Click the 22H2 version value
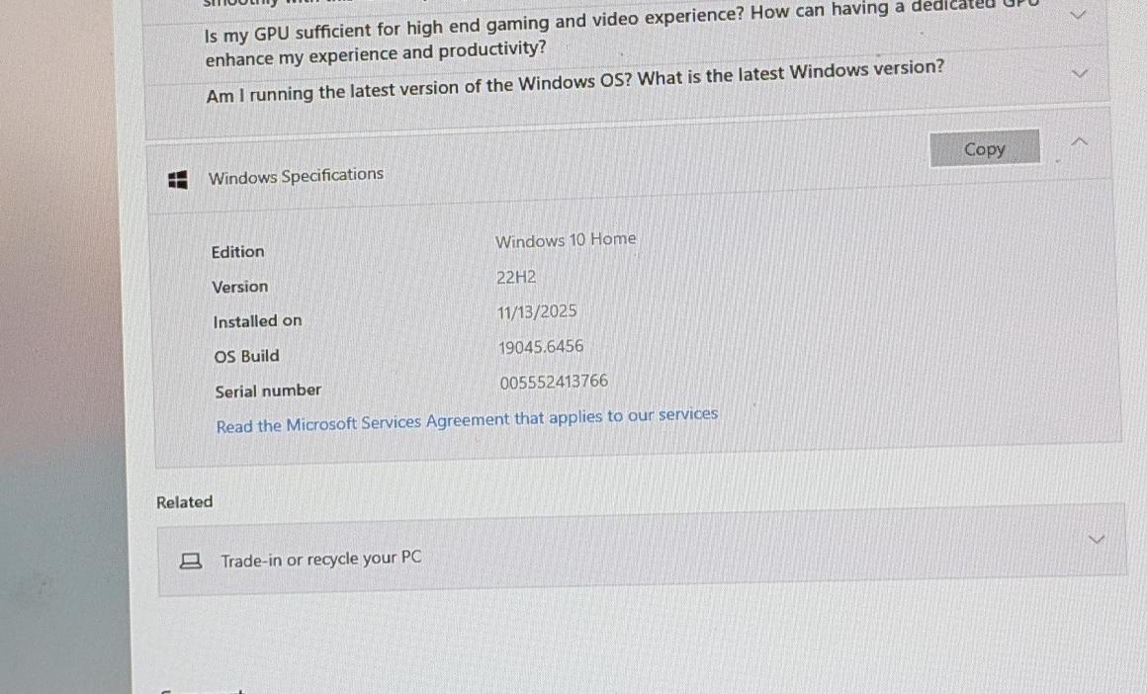 click(516, 278)
